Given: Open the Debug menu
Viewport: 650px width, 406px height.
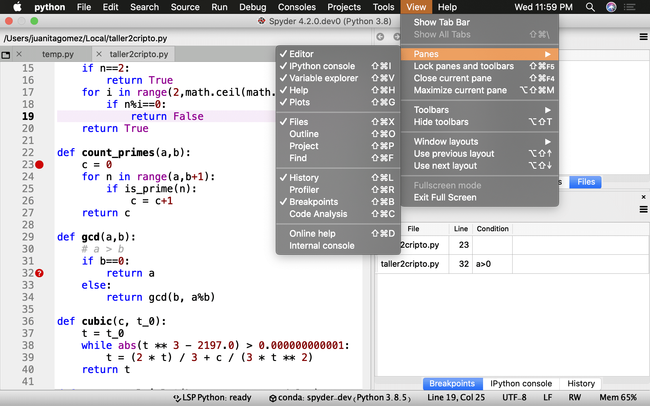Looking at the screenshot, I should click(x=253, y=7).
